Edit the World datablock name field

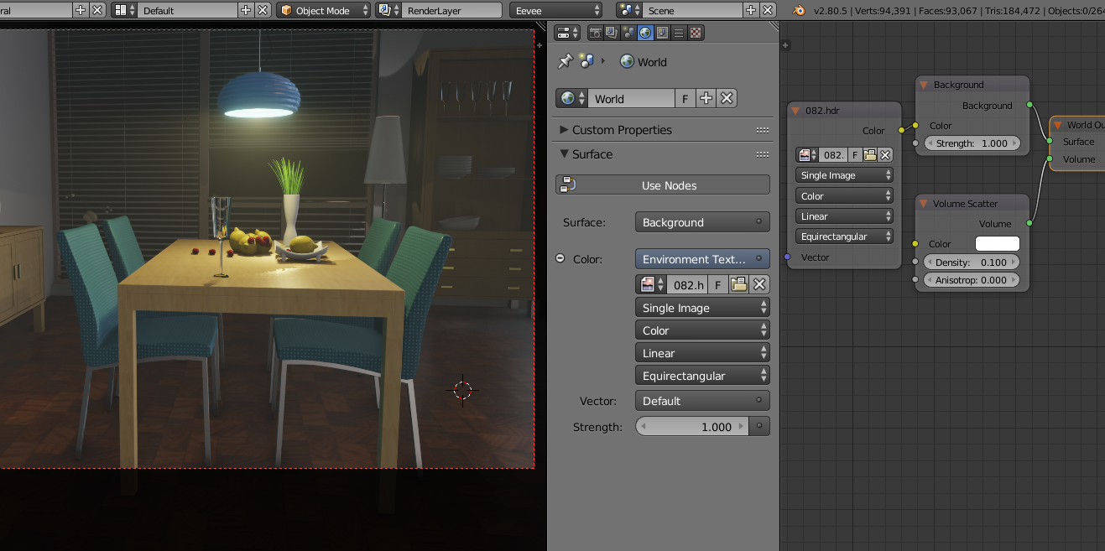point(631,98)
